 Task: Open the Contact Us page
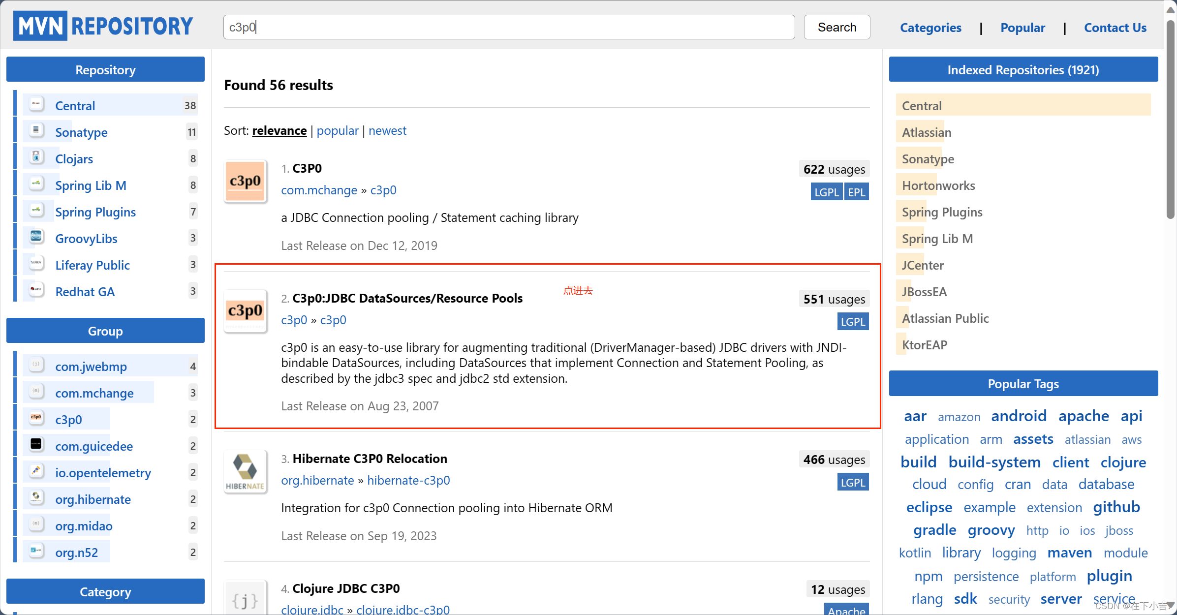coord(1115,28)
